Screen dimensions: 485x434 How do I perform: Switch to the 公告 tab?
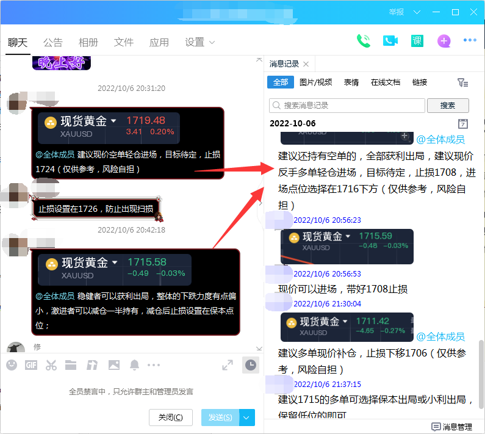pyautogui.click(x=53, y=42)
